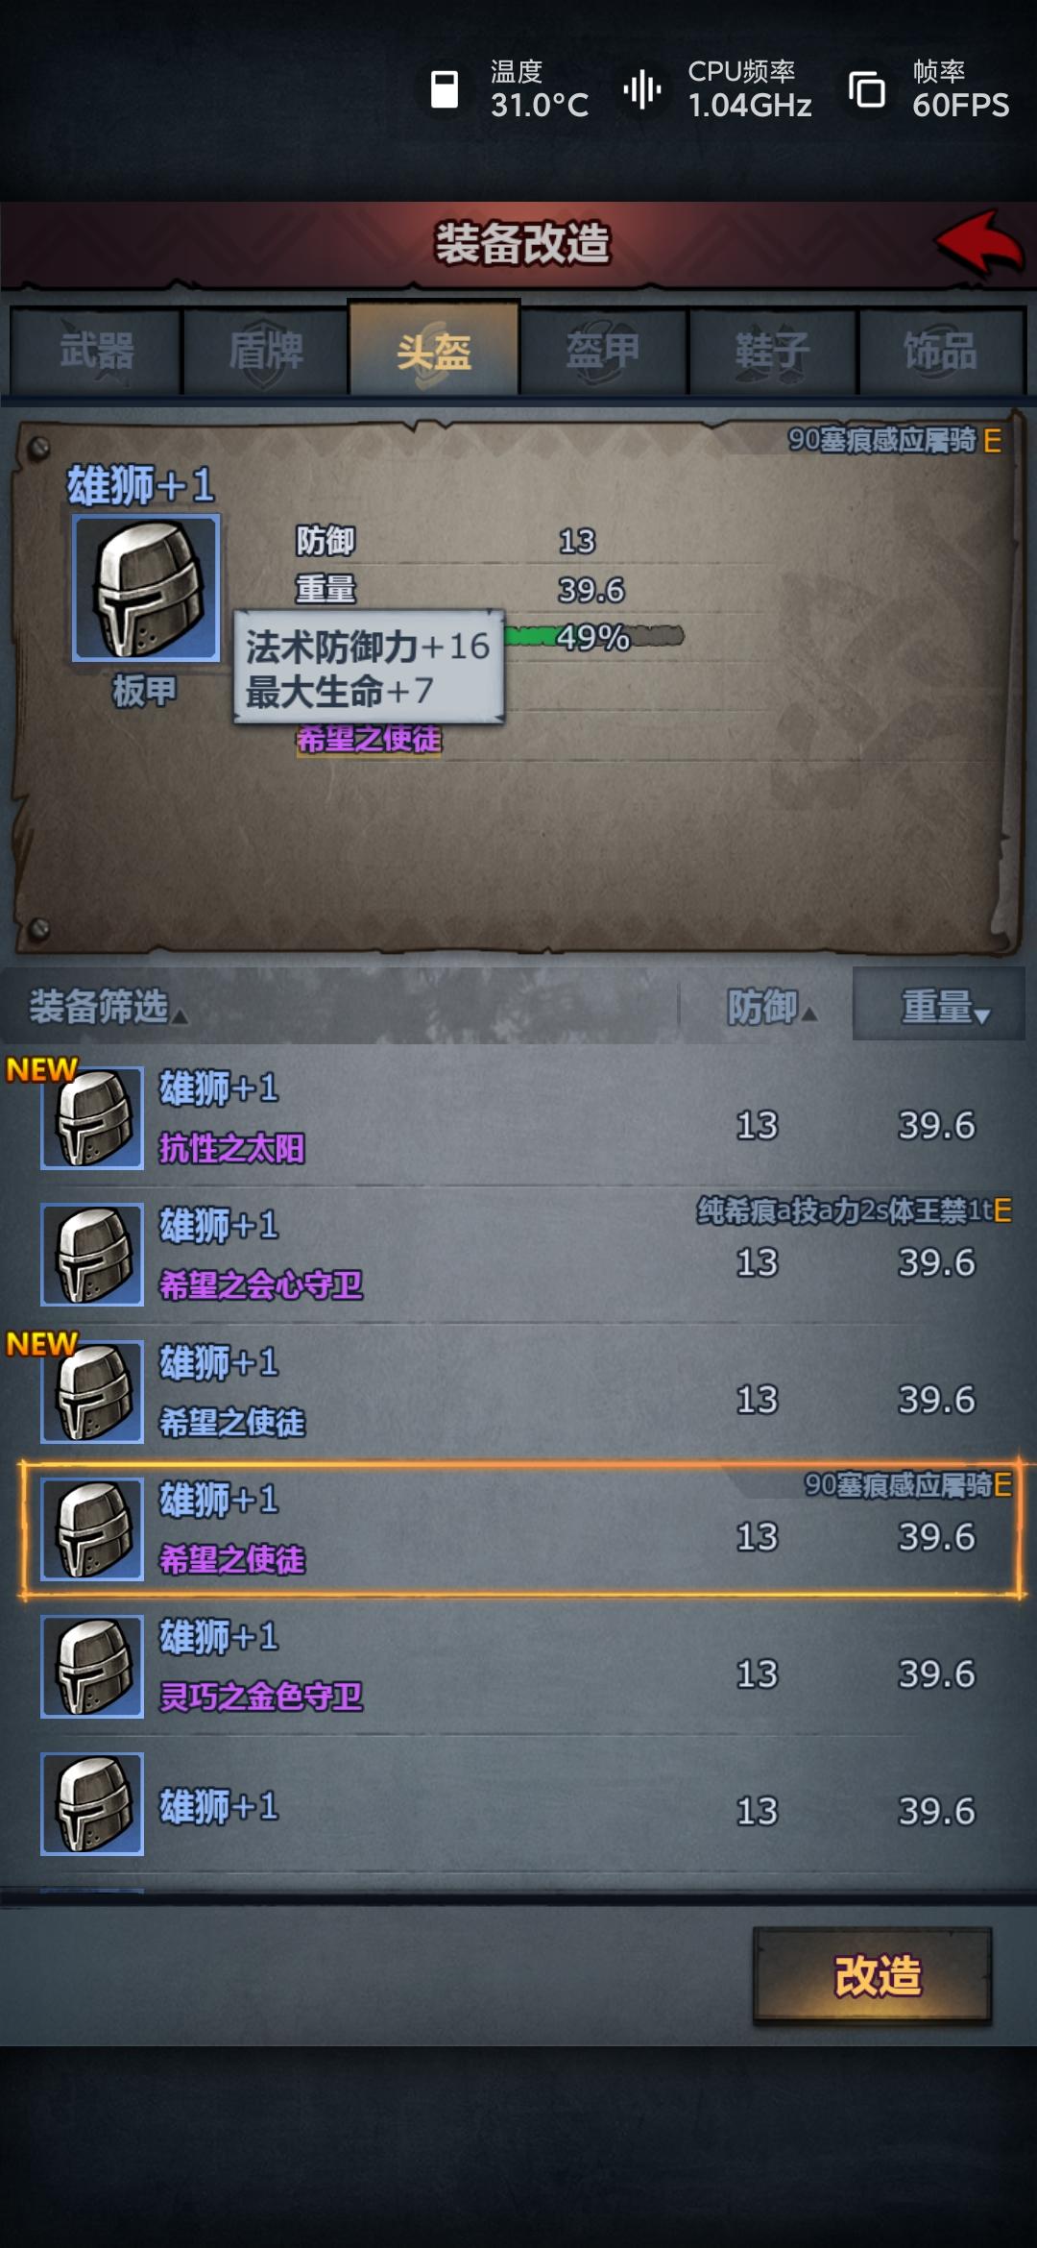
Task: Sort list by 防御 column
Action: (771, 1007)
